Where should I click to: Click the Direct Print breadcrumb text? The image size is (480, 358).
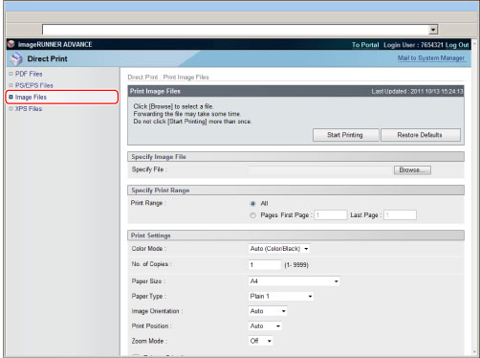[x=142, y=78]
